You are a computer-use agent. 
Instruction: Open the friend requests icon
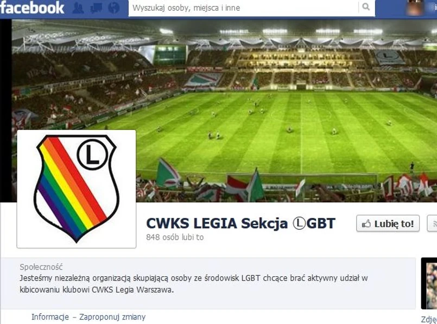tap(78, 8)
